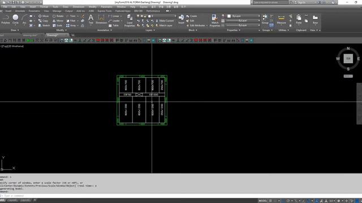
Task: Activate the Stretch tool
Action: (44, 25)
